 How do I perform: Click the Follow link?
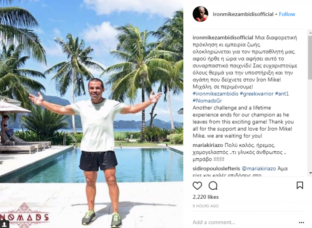point(287,14)
